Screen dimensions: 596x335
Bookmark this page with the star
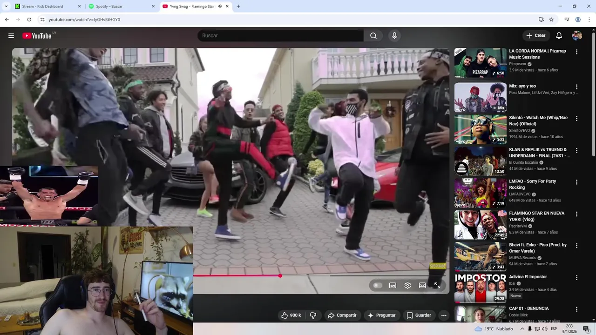(551, 20)
